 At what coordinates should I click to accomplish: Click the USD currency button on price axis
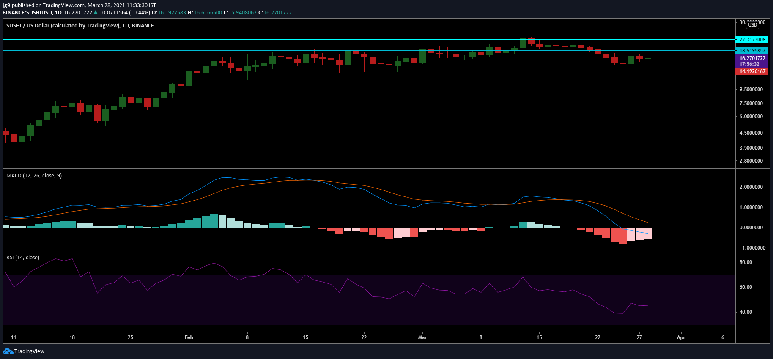(x=753, y=25)
